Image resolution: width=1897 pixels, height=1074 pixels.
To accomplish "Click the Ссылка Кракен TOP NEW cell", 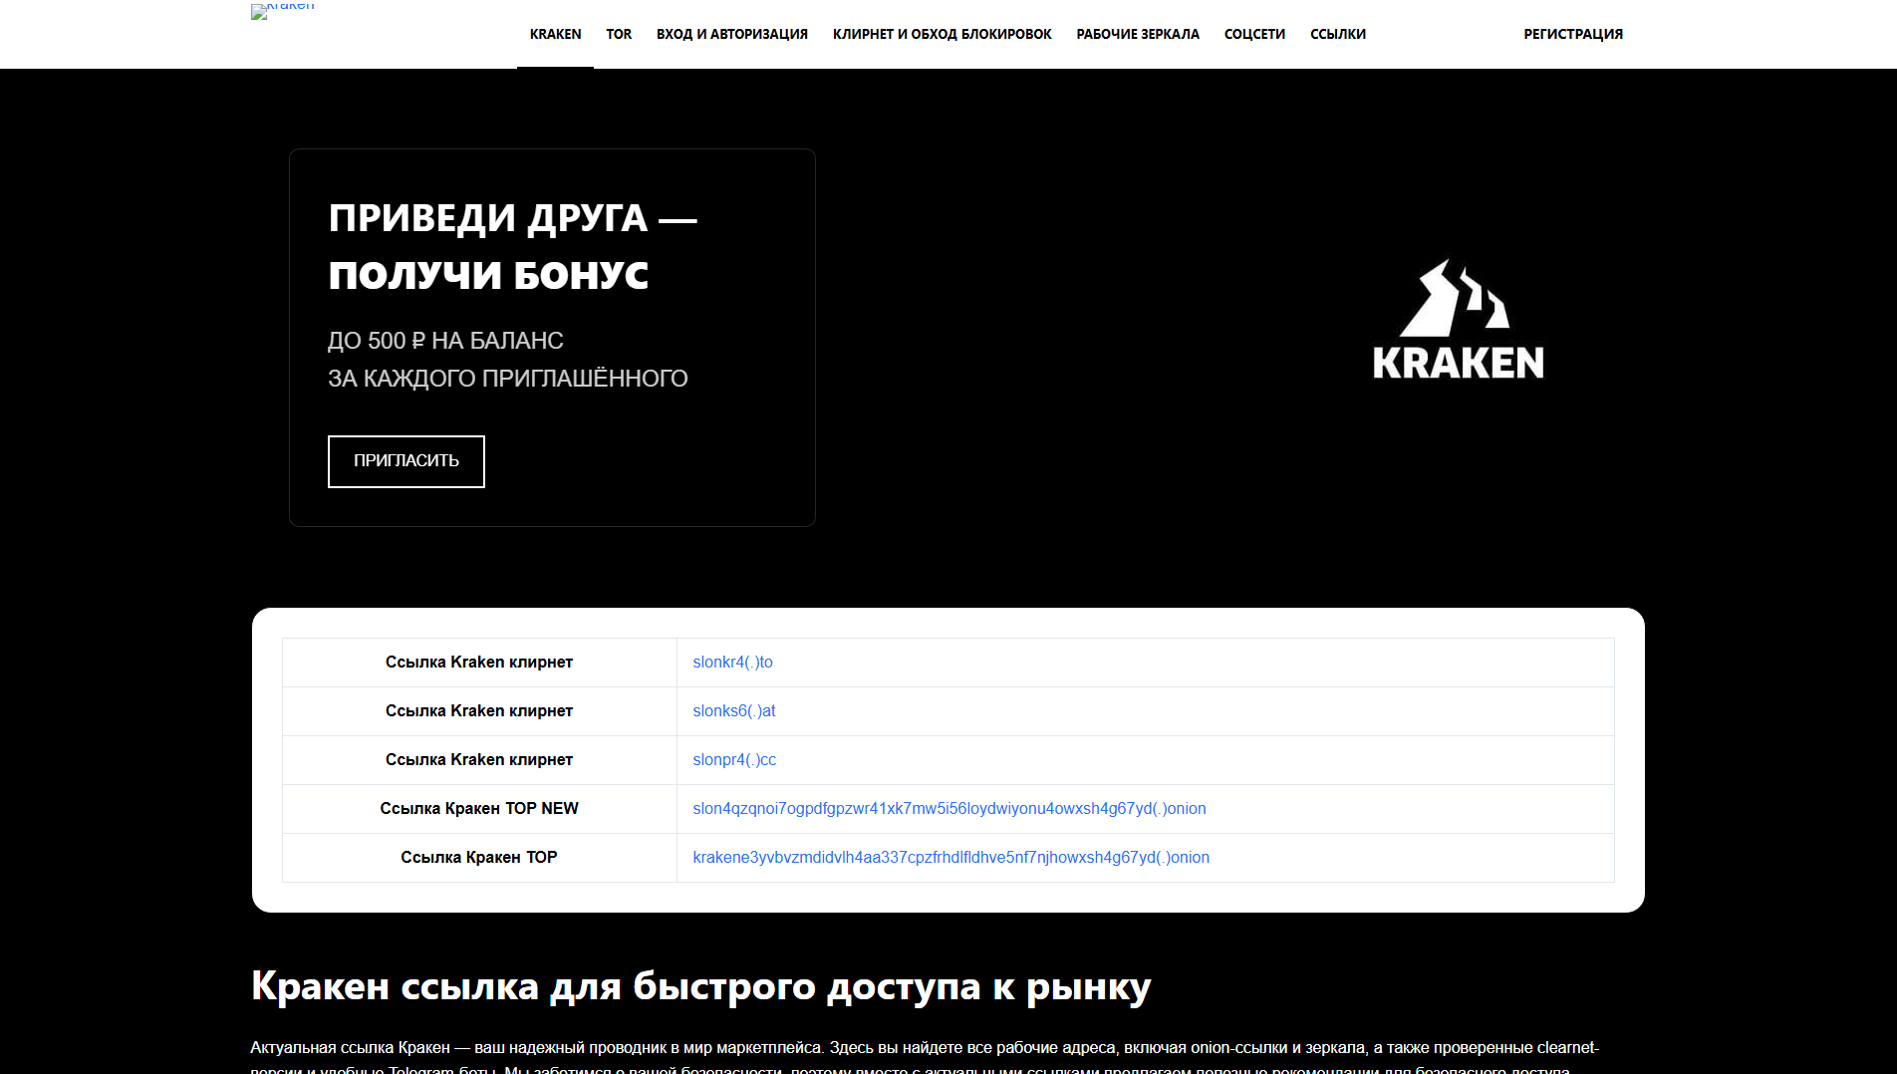I will pos(479,809).
